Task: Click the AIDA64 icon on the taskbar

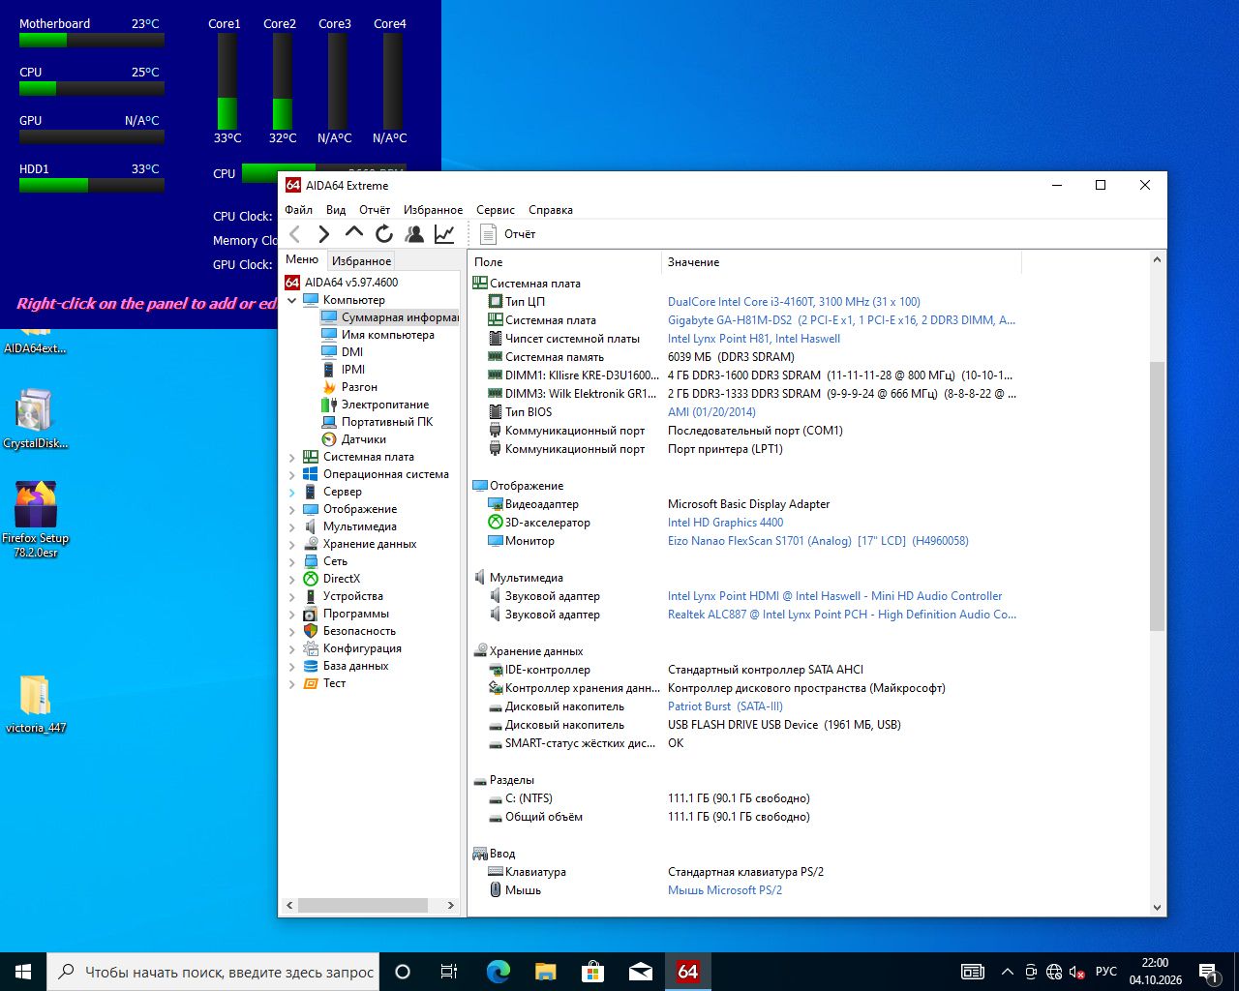Action: [x=688, y=972]
